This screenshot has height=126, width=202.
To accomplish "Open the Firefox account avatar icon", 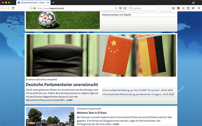I will click(x=193, y=8).
